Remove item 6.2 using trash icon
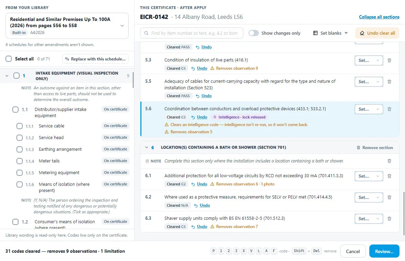Screen dimensions: 405x261 point(389,197)
